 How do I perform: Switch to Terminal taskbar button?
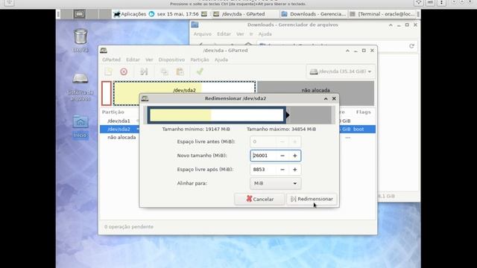pos(382,14)
